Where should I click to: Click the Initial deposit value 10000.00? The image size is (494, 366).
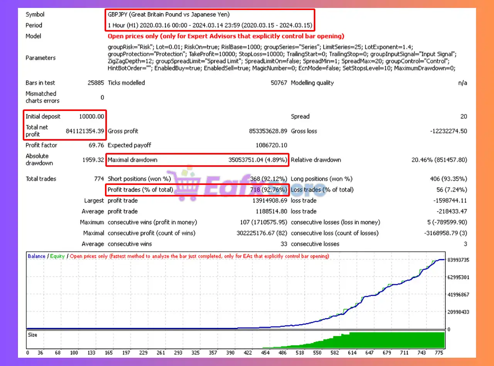point(91,116)
